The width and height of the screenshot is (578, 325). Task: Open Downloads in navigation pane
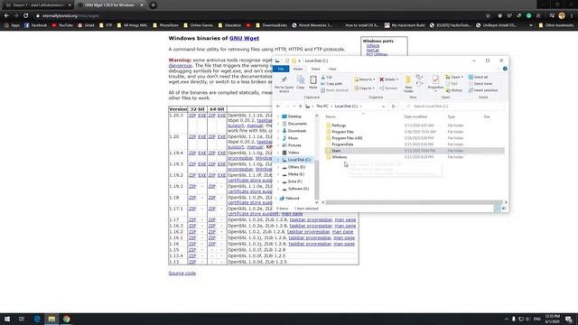click(297, 131)
